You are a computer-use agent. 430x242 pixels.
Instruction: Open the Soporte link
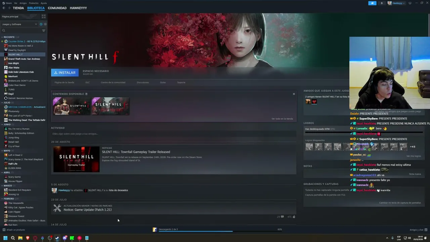click(181, 82)
